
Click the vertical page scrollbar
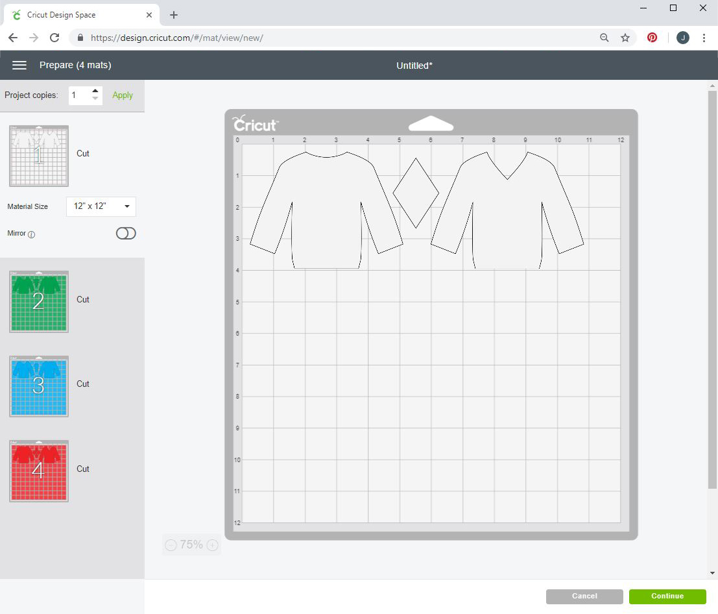click(712, 289)
